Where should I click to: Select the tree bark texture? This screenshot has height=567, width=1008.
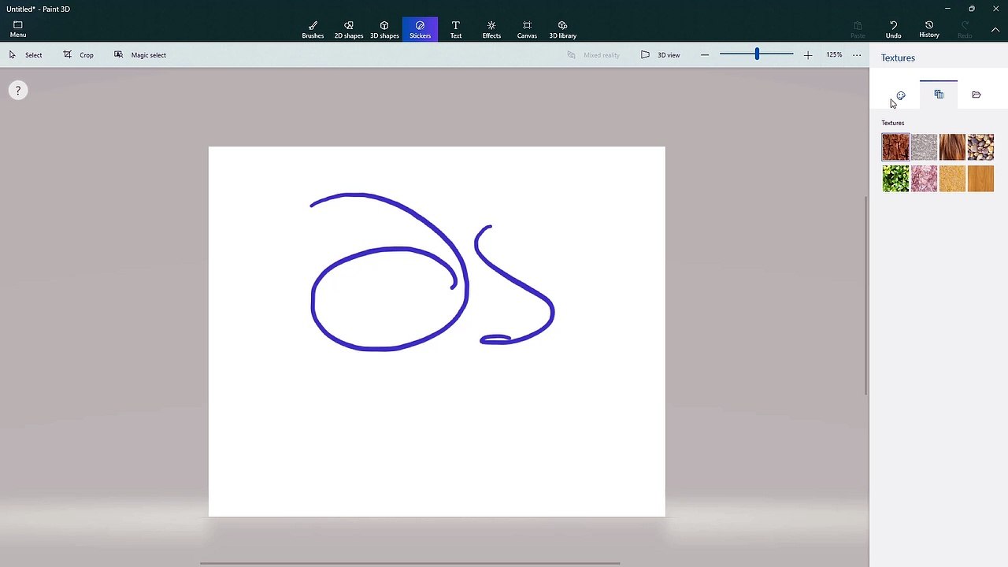895,147
